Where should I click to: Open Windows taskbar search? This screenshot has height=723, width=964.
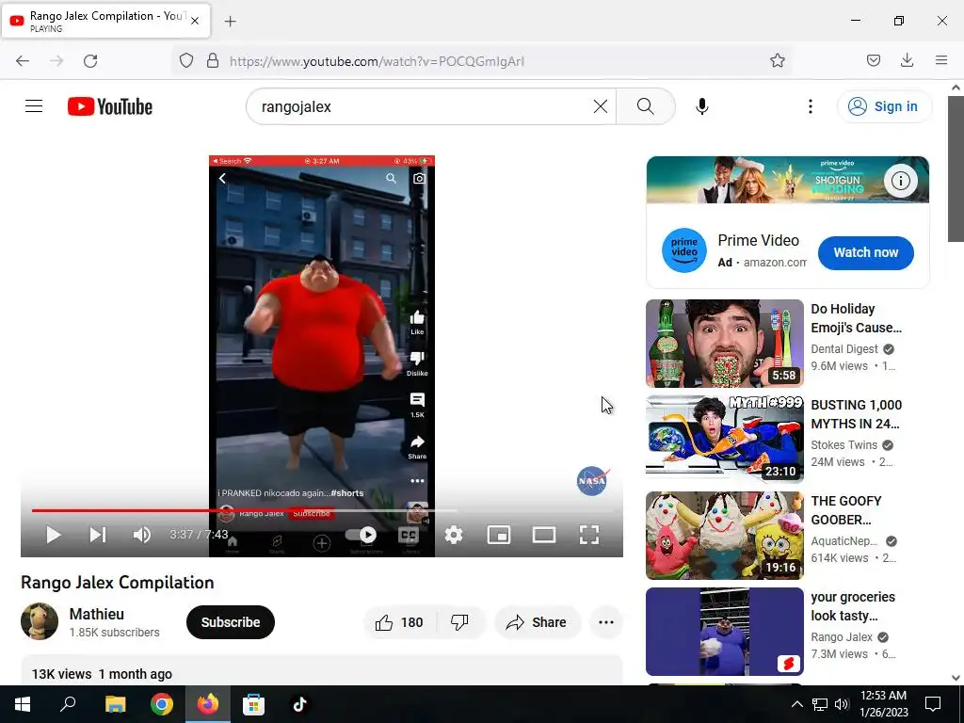click(68, 704)
